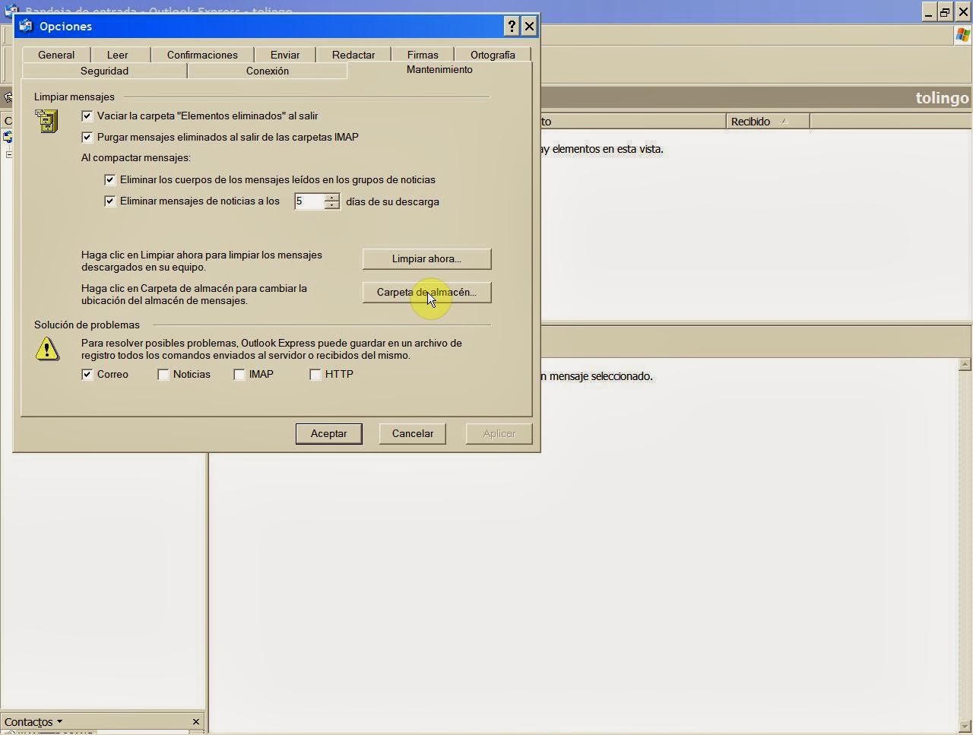Uncheck the Correo log checkbox
973x735 pixels.
point(87,374)
